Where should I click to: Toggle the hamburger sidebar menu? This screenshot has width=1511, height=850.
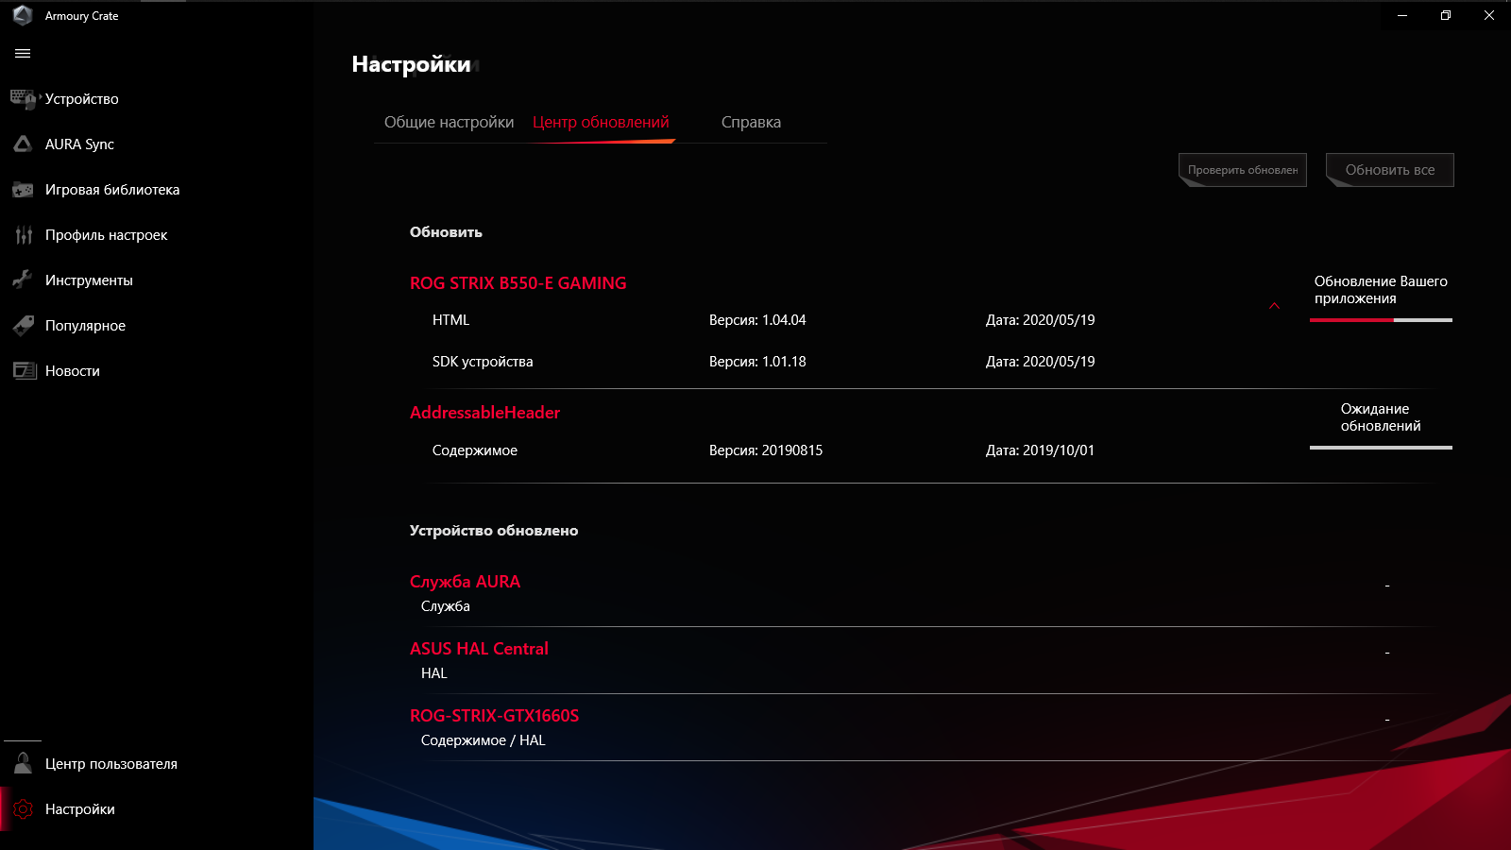tap(23, 54)
